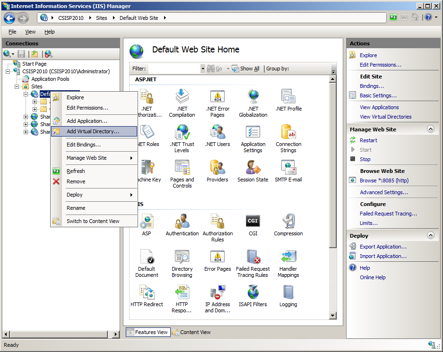The height and width of the screenshot is (352, 443).
Task: Open the Session State feature icon
Action: point(253,168)
